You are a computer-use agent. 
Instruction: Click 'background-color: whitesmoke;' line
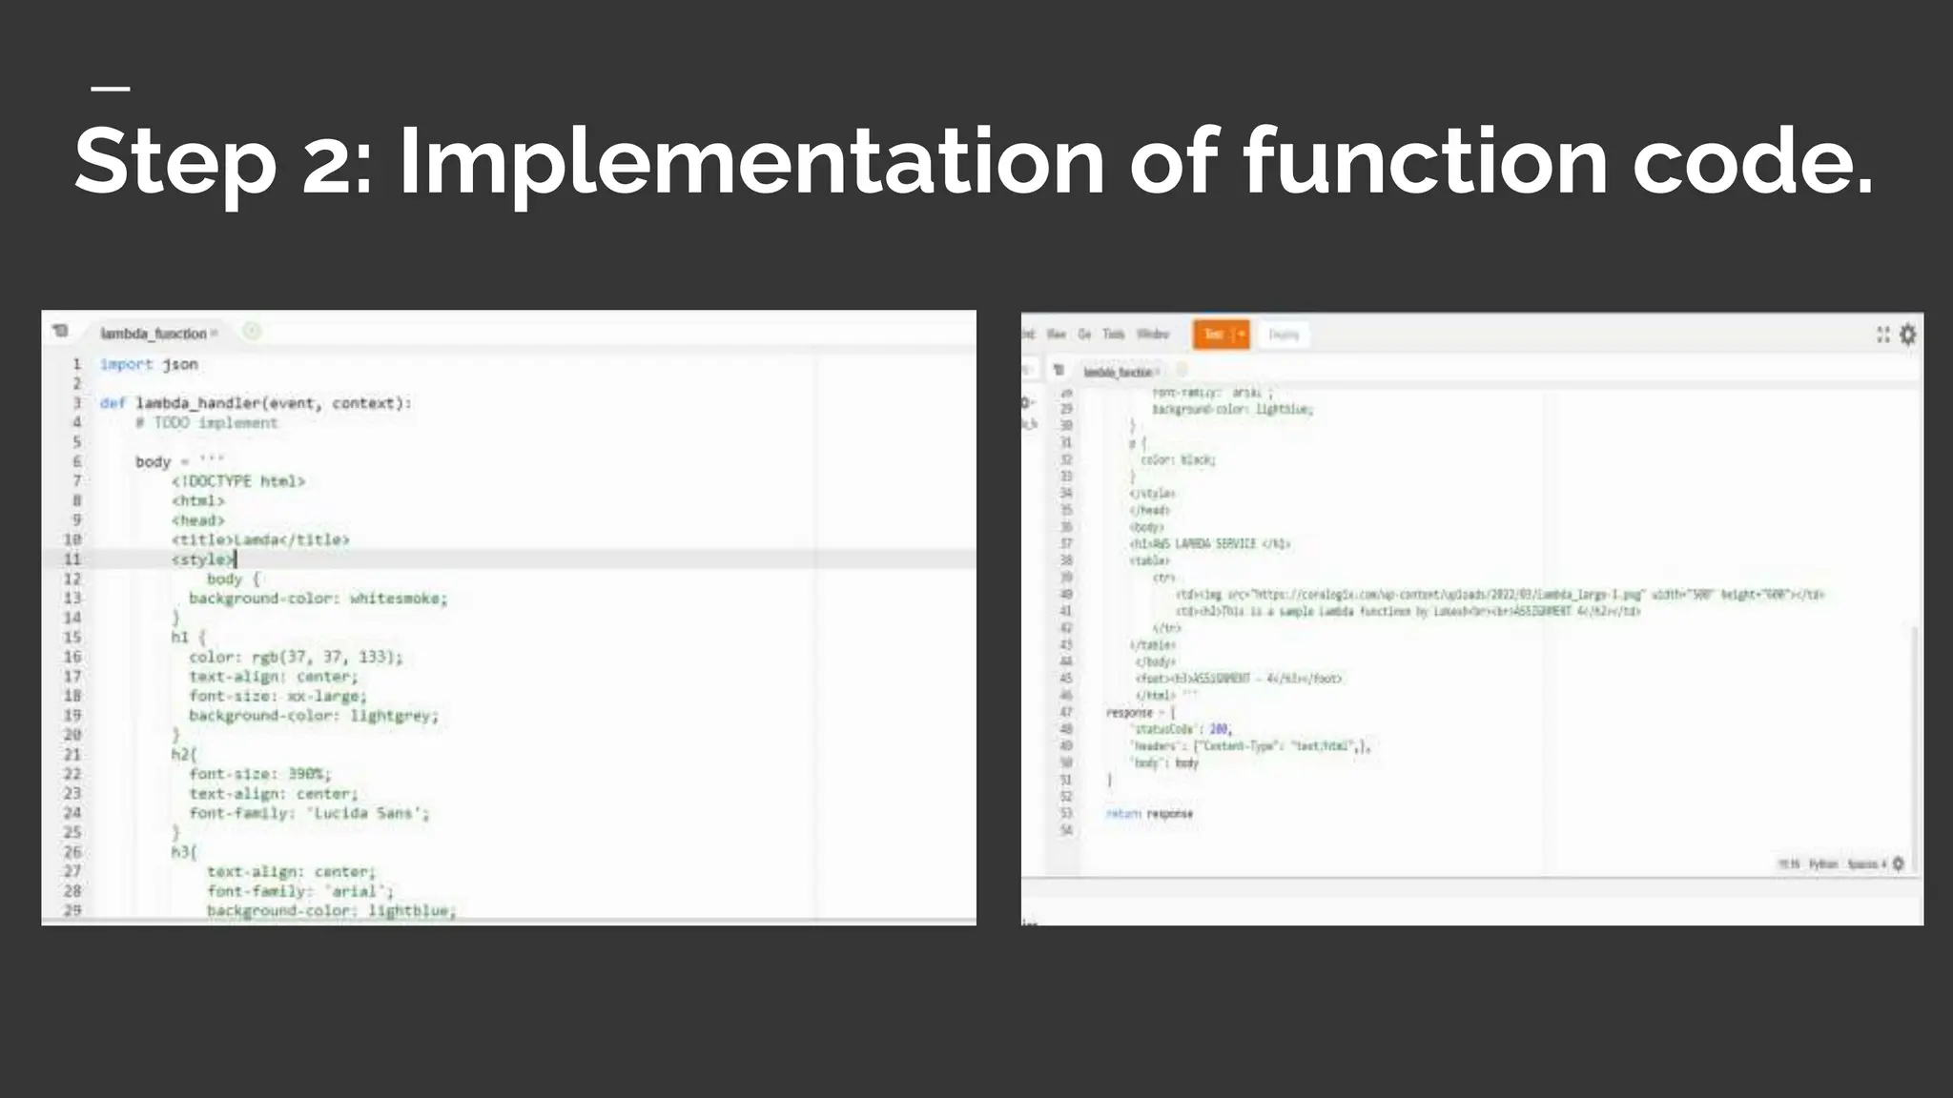coord(319,599)
